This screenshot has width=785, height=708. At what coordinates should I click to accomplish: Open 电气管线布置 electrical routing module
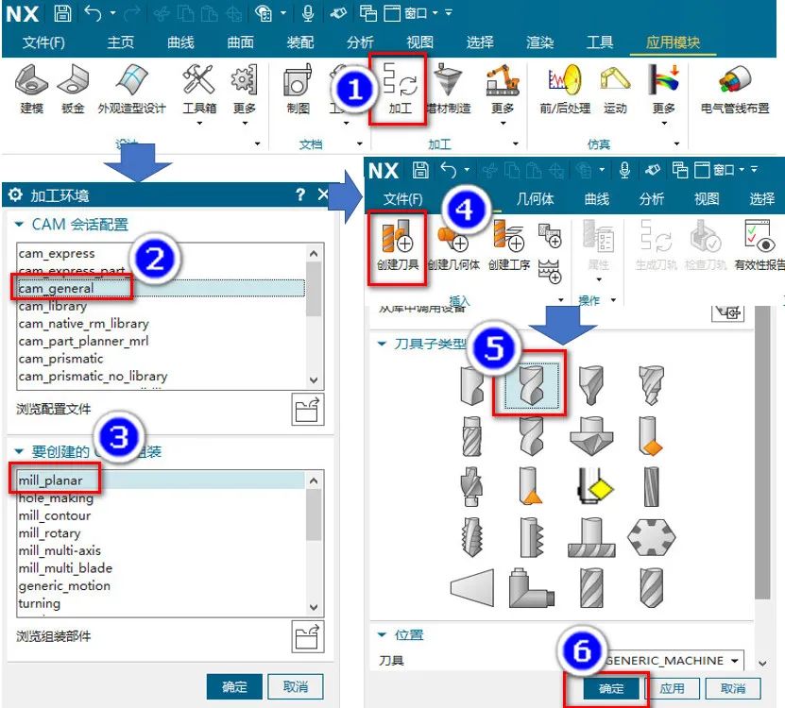(735, 89)
